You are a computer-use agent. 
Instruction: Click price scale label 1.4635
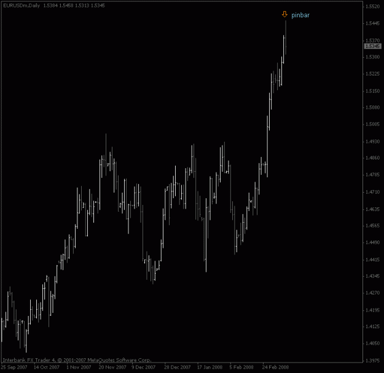(x=372, y=209)
